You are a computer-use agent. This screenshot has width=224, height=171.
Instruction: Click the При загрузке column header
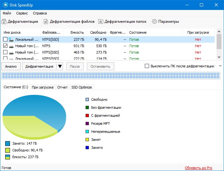click(x=198, y=32)
